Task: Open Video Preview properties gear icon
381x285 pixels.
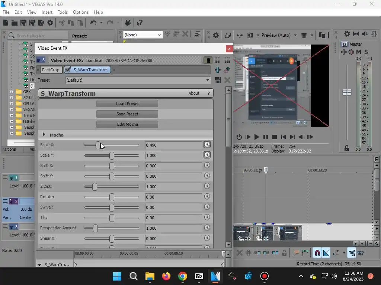Action: 215,35
